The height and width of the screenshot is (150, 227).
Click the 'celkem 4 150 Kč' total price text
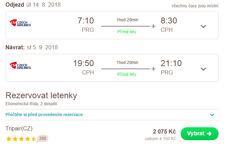pos(160,139)
